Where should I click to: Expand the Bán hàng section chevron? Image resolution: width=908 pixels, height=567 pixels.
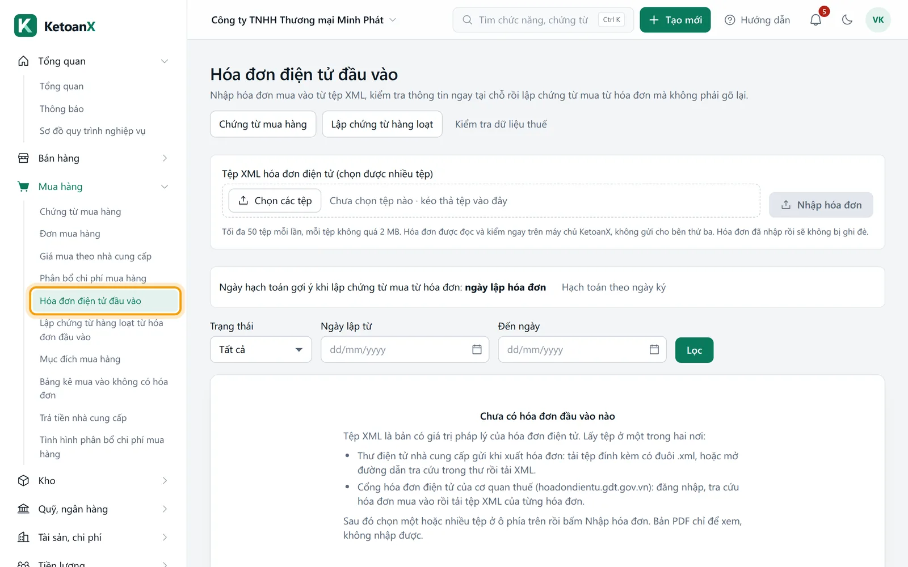[165, 158]
